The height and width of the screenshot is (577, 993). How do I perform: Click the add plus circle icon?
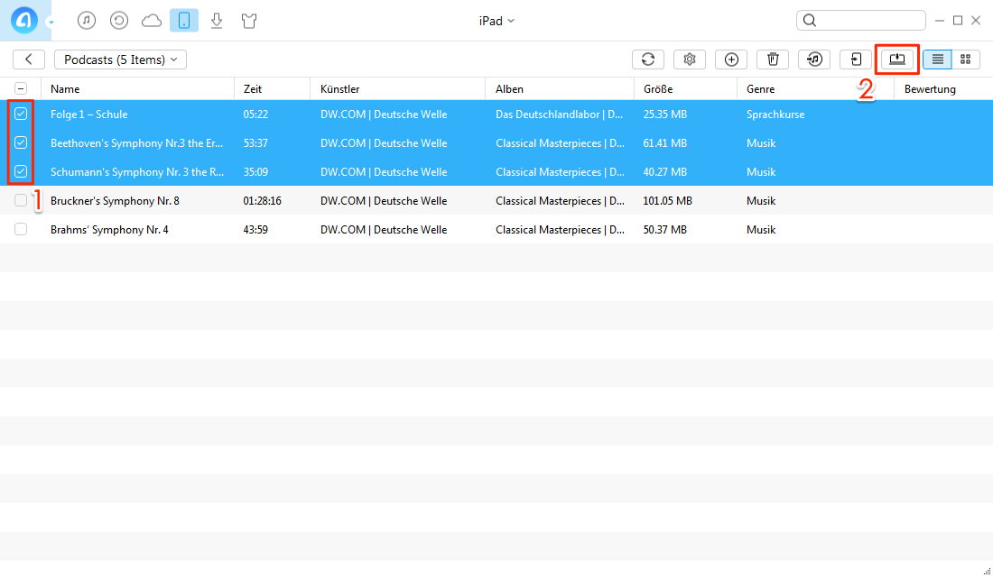click(731, 60)
